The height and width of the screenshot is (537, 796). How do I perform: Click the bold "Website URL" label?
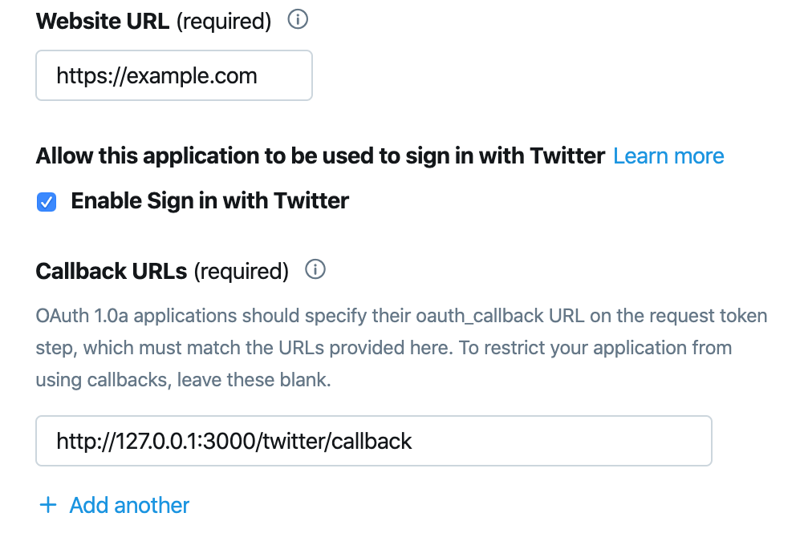[x=102, y=22]
